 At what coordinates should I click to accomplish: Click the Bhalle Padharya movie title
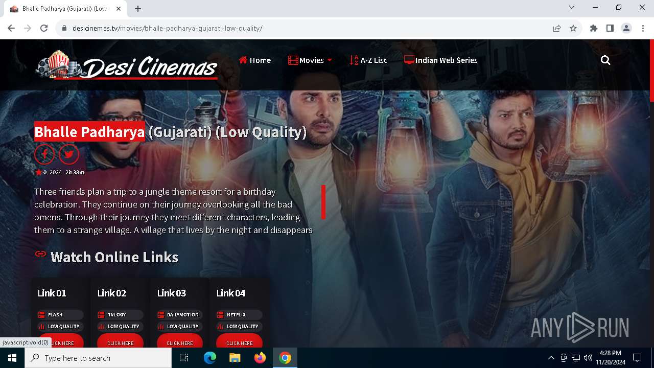point(170,132)
